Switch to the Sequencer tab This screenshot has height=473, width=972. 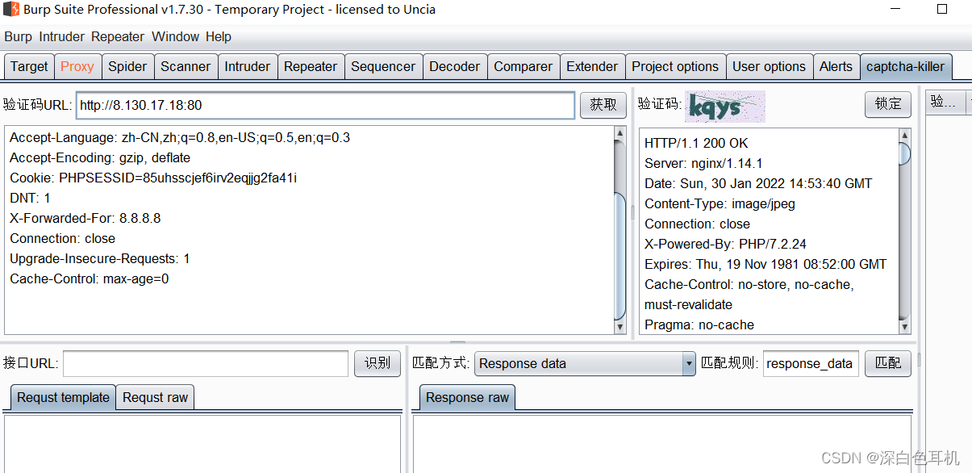coord(383,67)
